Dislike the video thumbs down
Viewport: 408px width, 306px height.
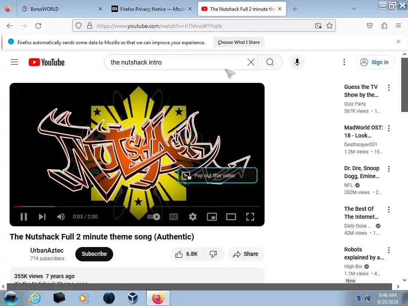(x=214, y=254)
